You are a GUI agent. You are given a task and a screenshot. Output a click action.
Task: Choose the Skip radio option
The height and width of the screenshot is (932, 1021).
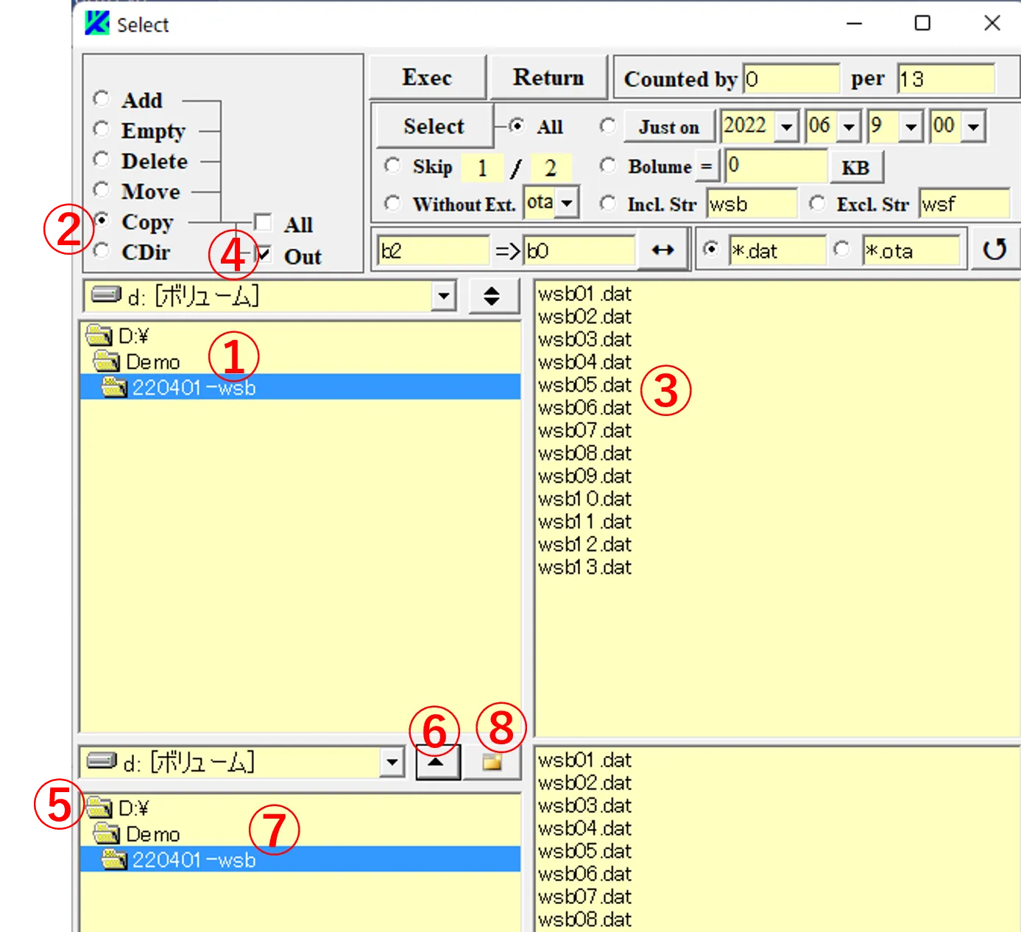(392, 166)
